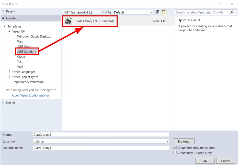Image resolution: width=238 pixels, height=165 pixels.
Task: Click the Visual C# language label in template row
Action: pos(159,21)
